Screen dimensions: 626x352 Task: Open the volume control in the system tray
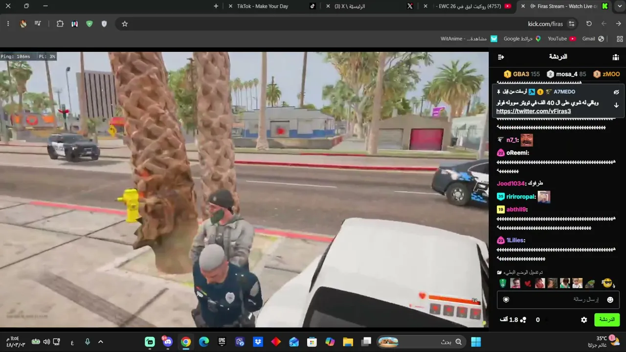point(46,342)
